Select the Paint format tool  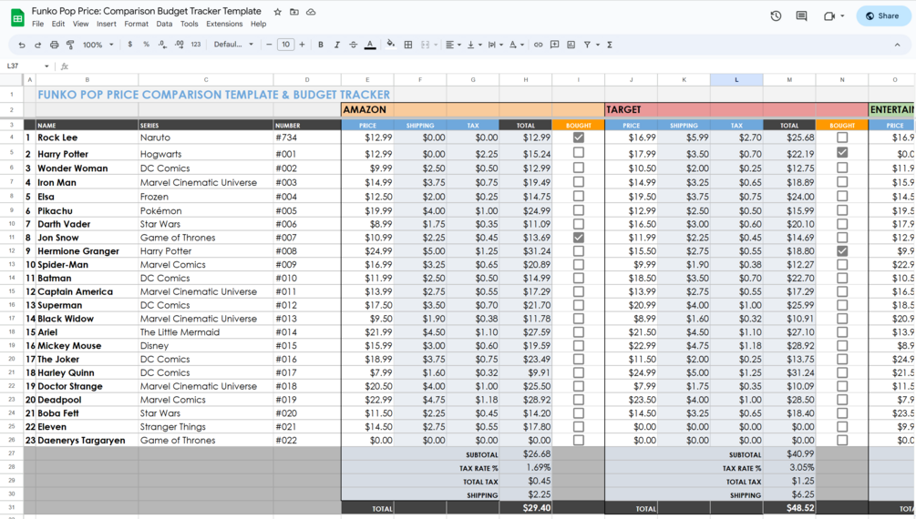(70, 45)
